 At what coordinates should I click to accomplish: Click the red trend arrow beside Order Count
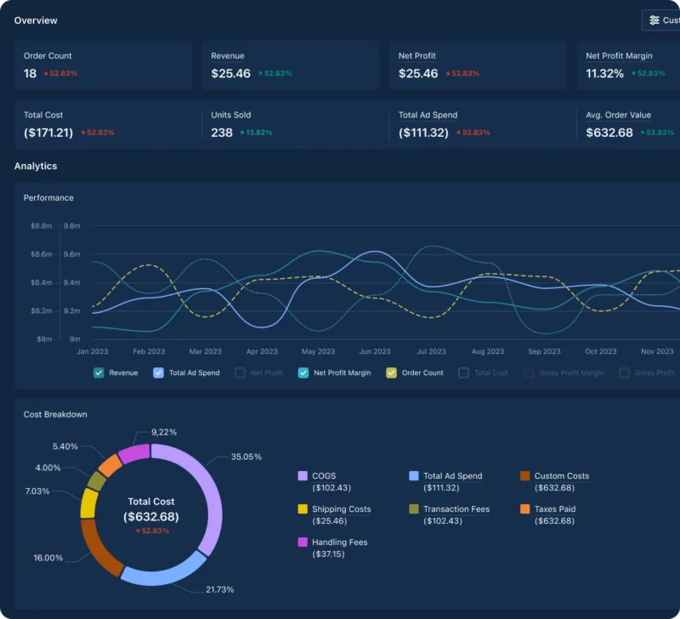[46, 74]
